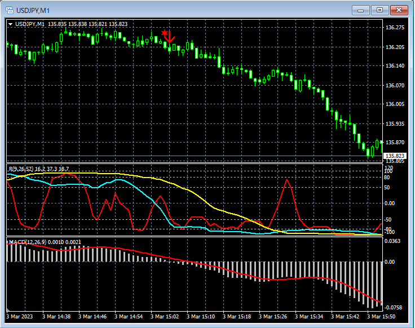Click the chart window icon in title bar
The image size is (415, 328).
[x=10, y=10]
